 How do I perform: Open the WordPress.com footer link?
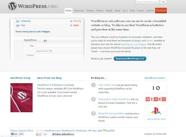52,131
